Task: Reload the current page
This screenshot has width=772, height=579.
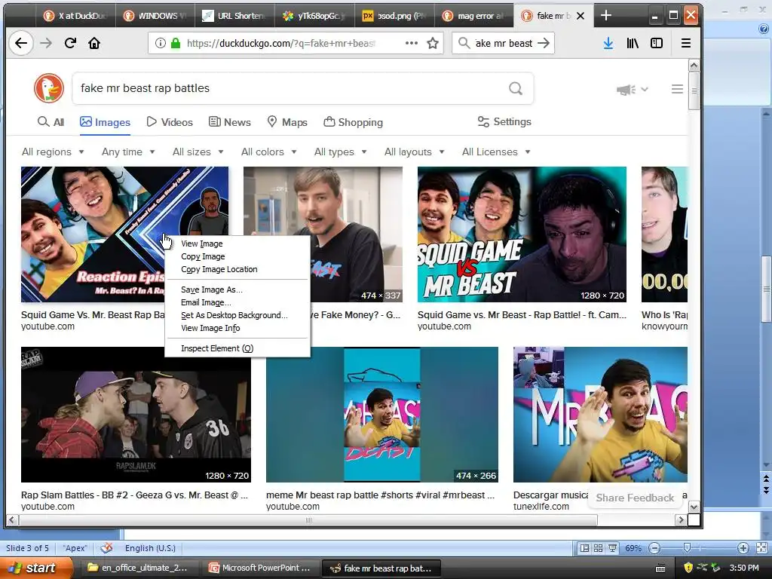Action: pyautogui.click(x=70, y=43)
